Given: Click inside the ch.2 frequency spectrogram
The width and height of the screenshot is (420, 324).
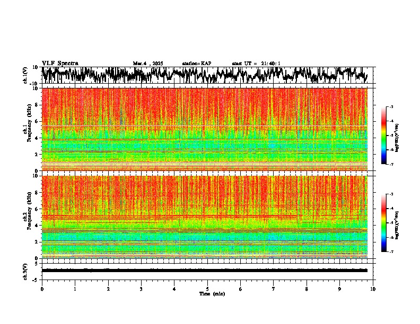Looking at the screenshot, I should [205, 217].
